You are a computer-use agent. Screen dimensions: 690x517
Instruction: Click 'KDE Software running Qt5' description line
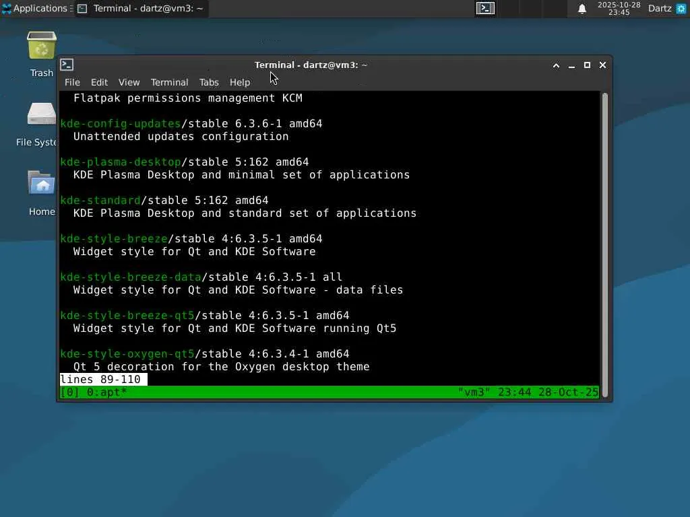pos(234,329)
